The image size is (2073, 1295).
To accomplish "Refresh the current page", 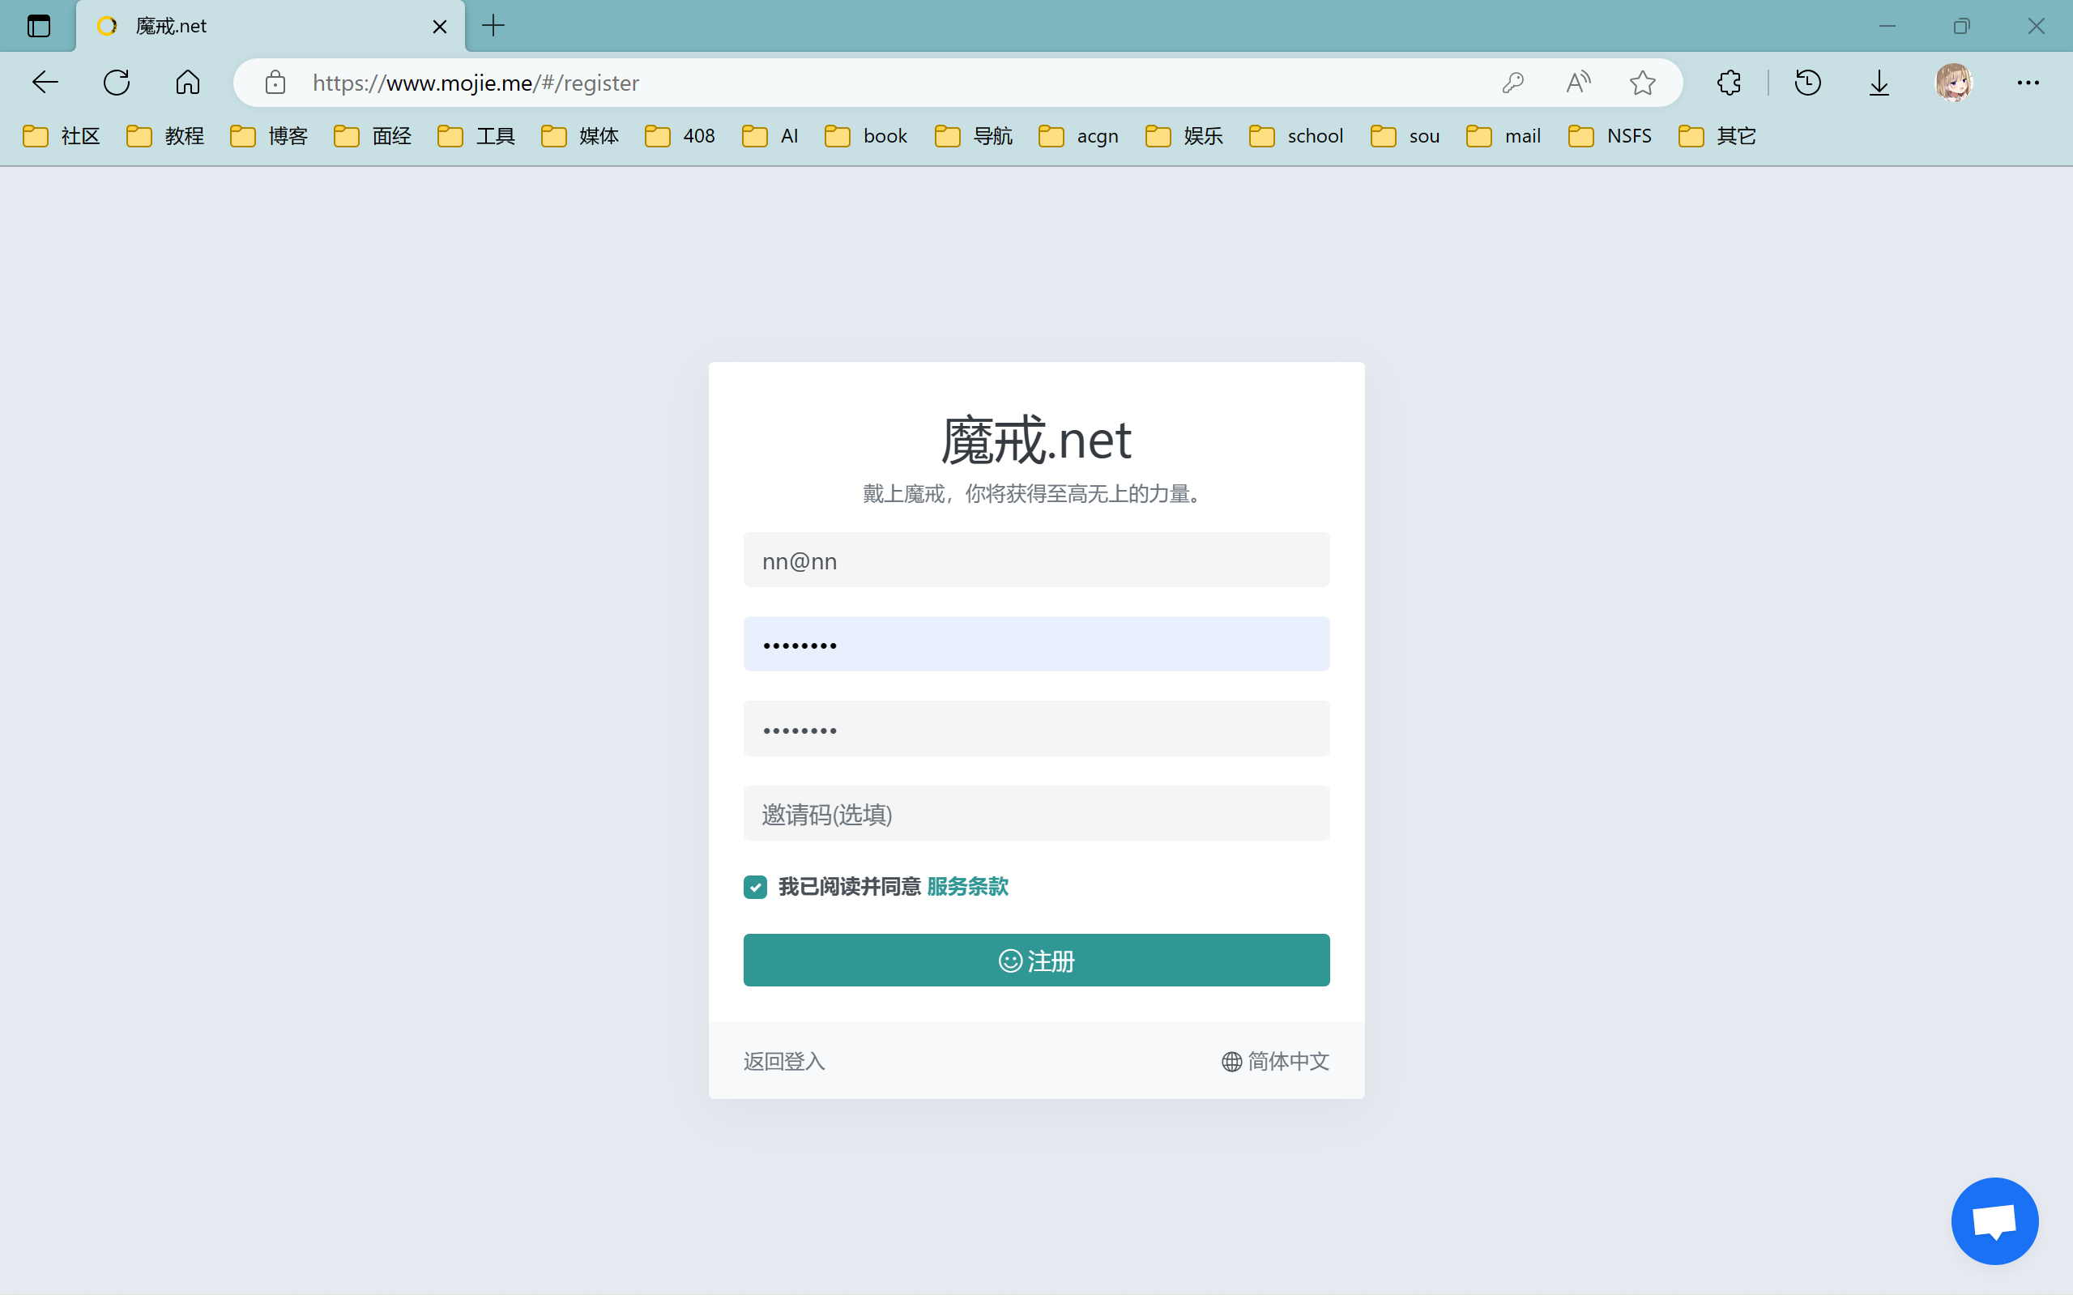I will [x=117, y=83].
